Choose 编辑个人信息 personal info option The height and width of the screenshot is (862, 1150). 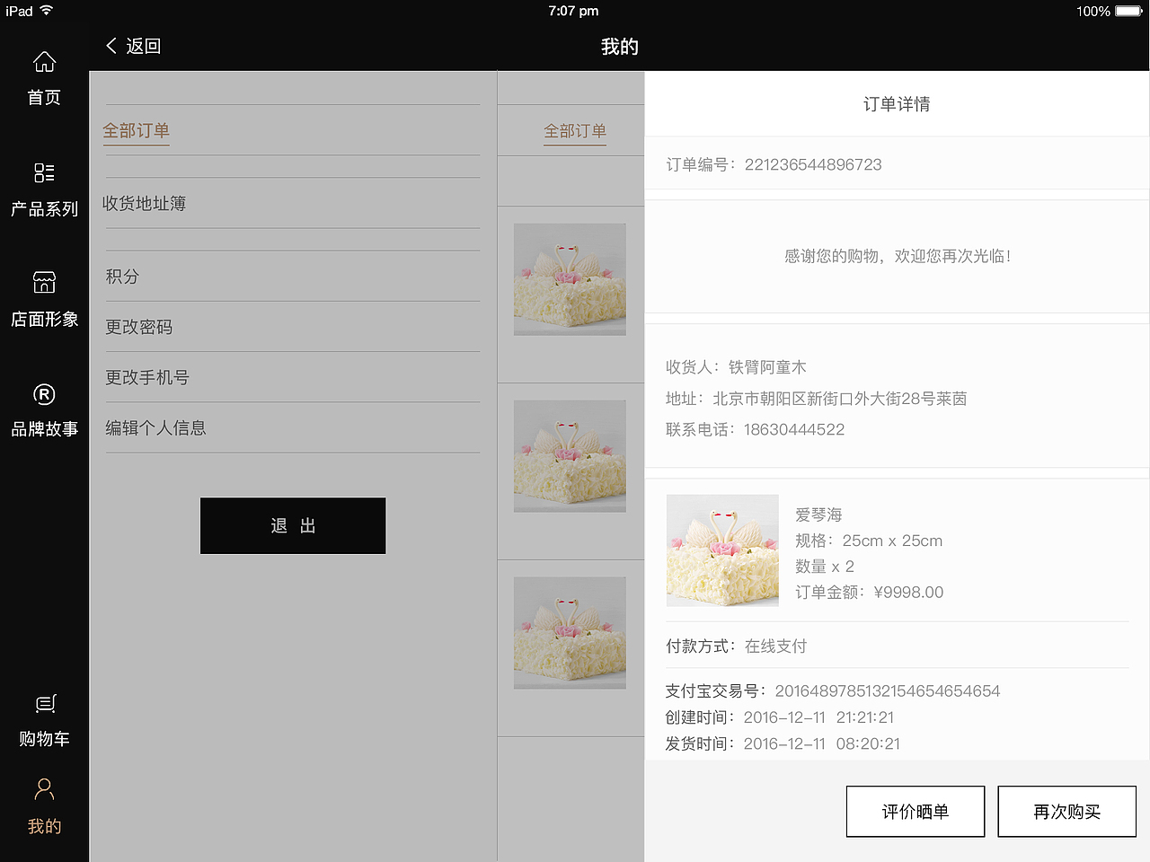click(x=155, y=428)
